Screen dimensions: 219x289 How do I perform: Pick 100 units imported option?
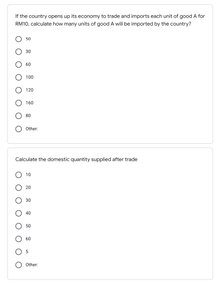pos(19,77)
